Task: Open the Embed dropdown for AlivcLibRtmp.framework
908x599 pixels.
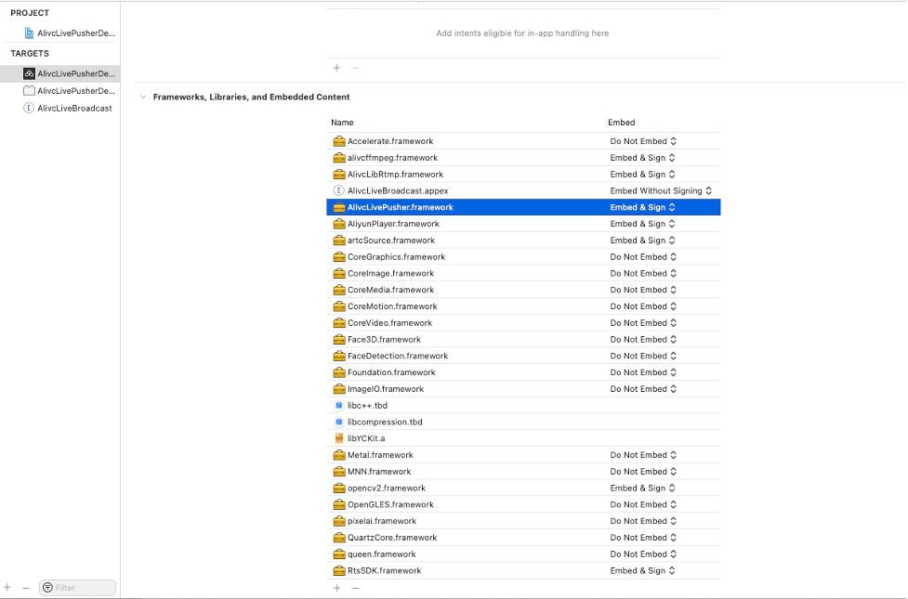Action: pyautogui.click(x=643, y=175)
